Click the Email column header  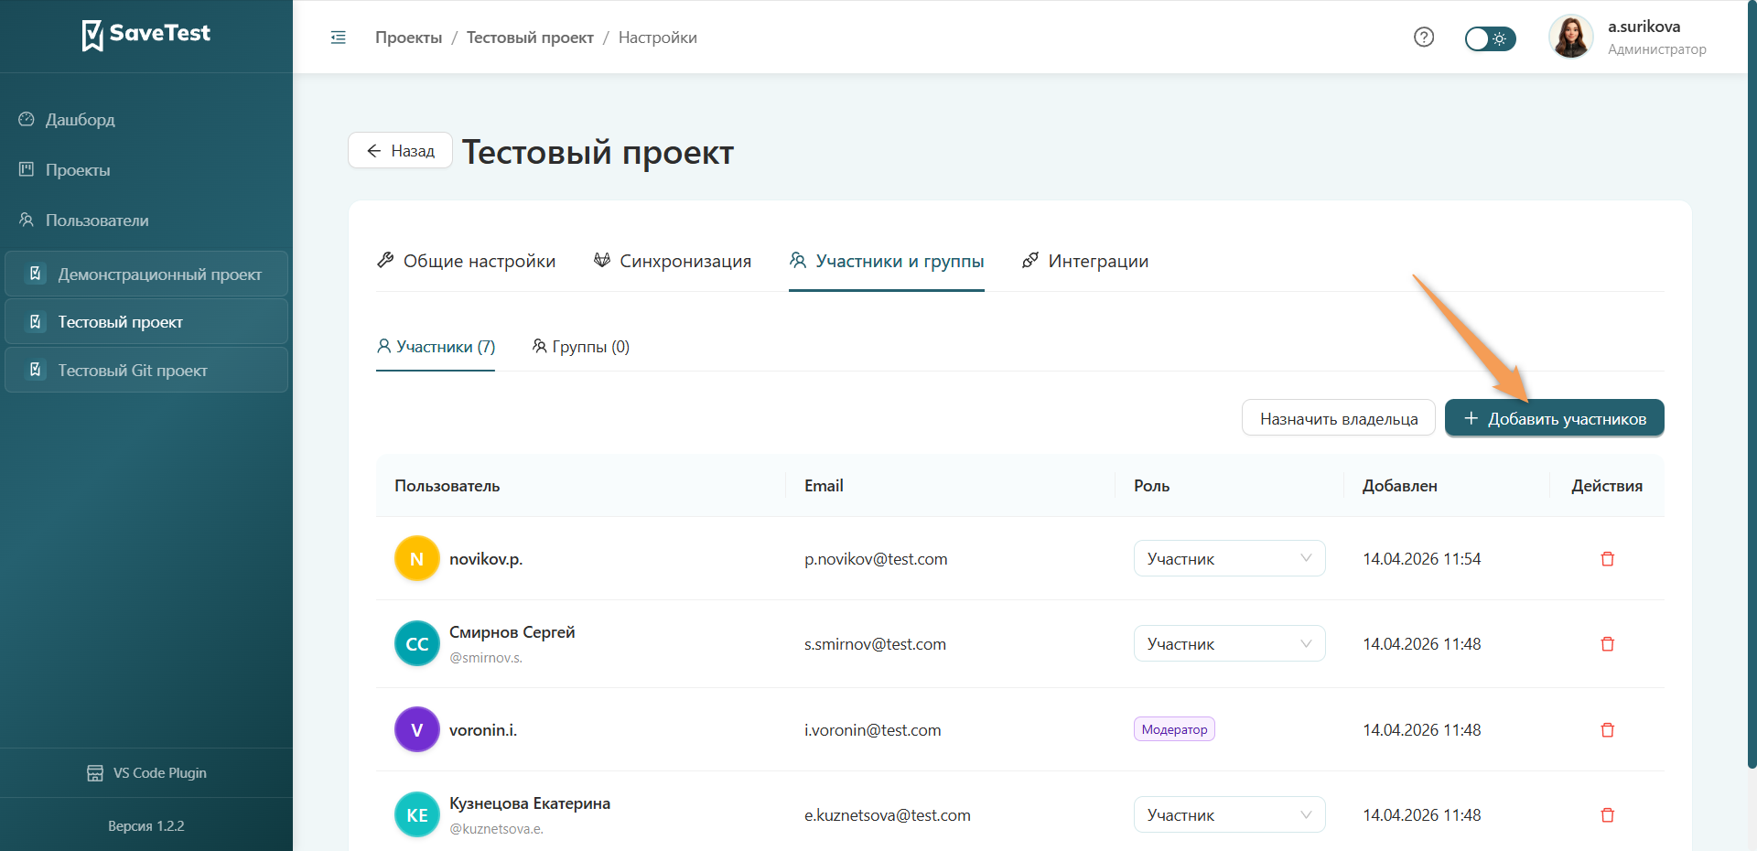pyautogui.click(x=824, y=486)
